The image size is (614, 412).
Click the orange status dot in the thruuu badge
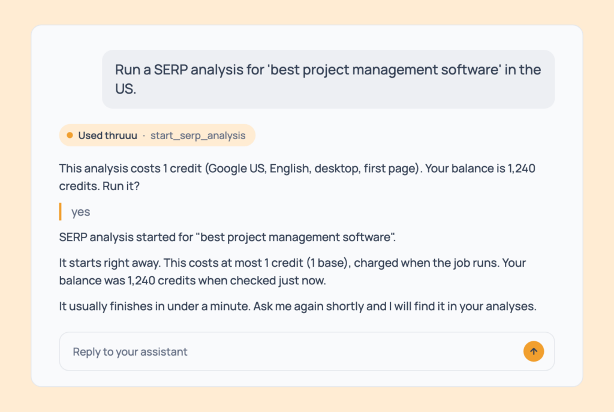point(70,136)
